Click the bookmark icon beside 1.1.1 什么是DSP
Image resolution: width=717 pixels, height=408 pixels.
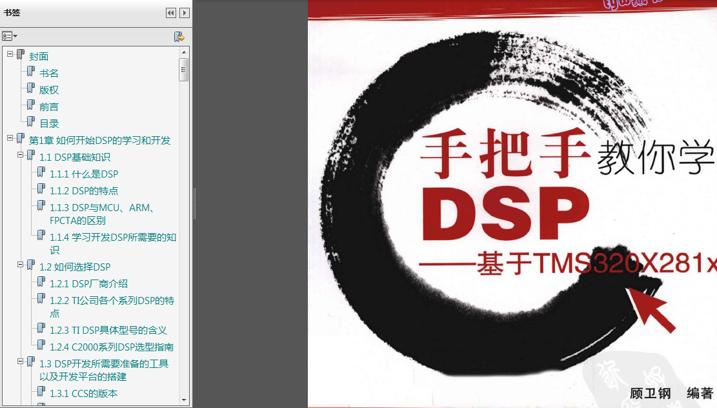(x=41, y=173)
